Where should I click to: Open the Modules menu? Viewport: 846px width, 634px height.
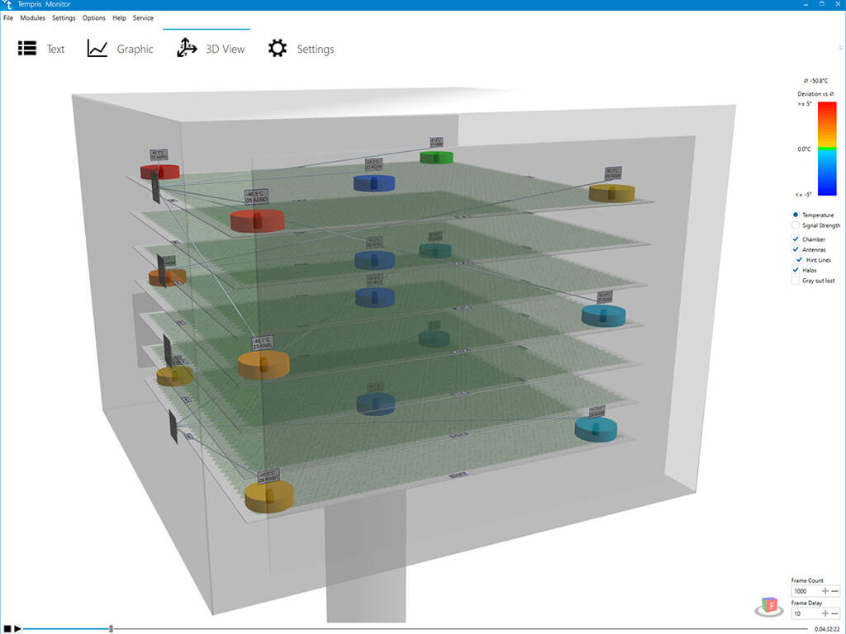click(x=32, y=17)
